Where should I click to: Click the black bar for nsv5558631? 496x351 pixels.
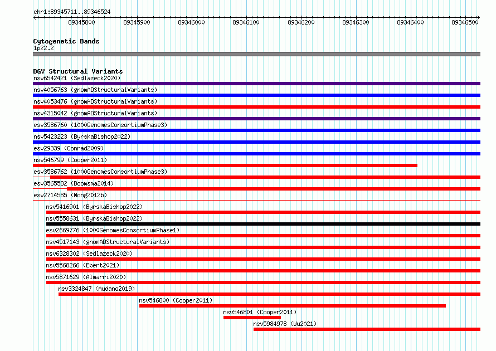pos(263,224)
